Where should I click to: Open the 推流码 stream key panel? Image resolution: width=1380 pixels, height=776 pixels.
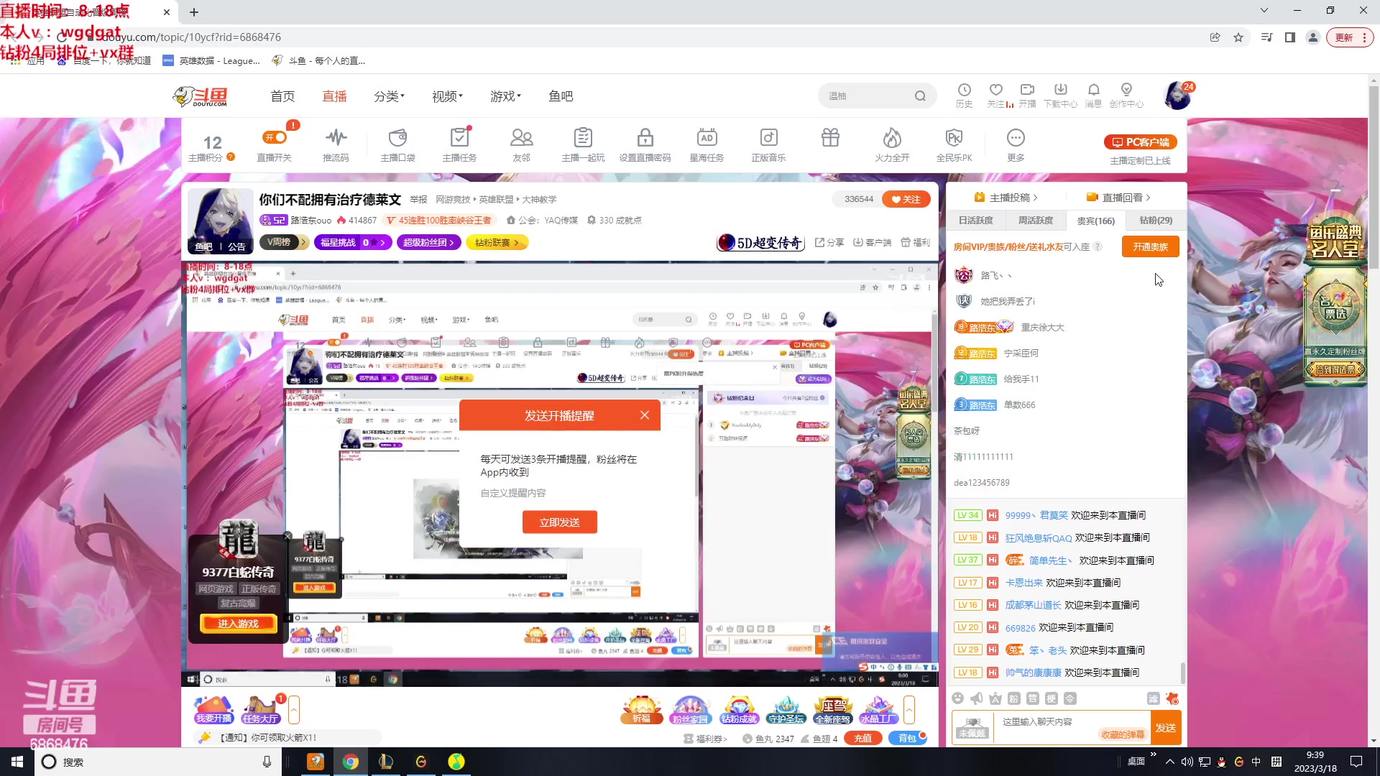point(336,144)
